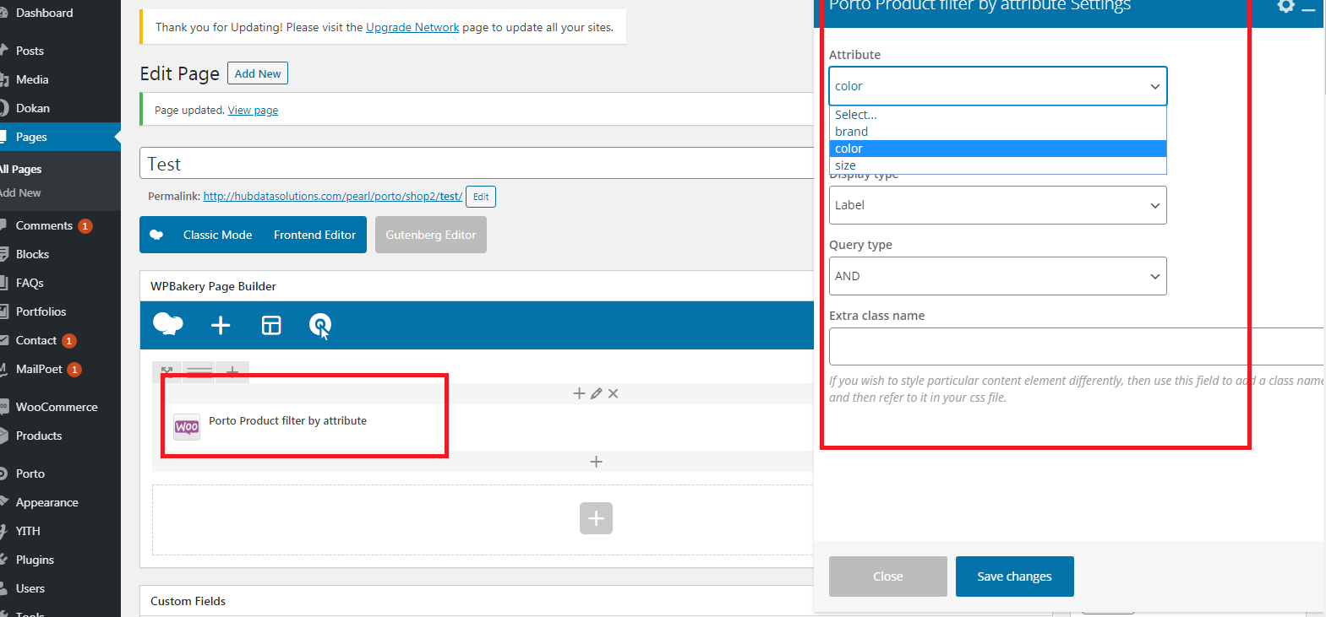Click the WPBakery cloud logo in builder toolbar
Image resolution: width=1326 pixels, height=617 pixels.
pos(168,324)
